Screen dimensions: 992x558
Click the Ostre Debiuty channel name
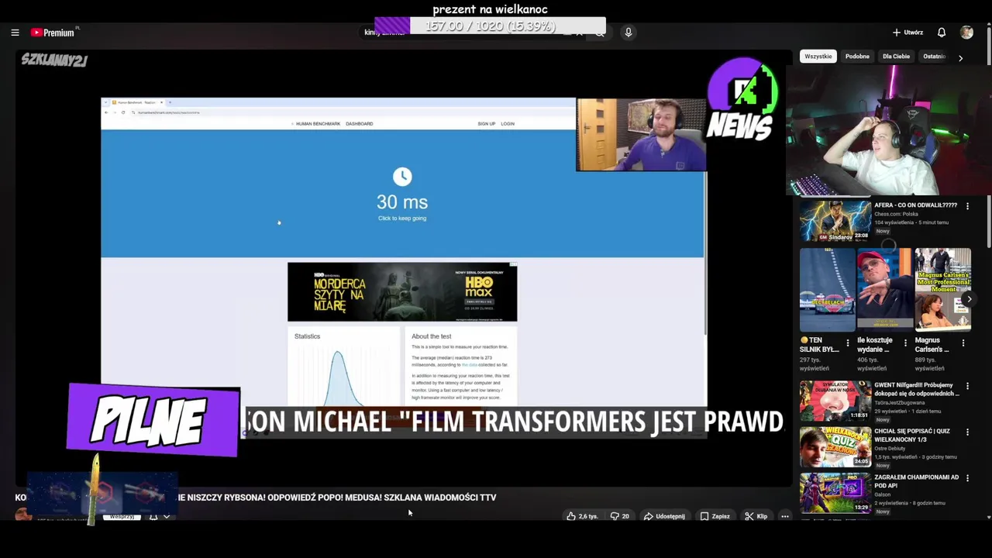coord(891,448)
